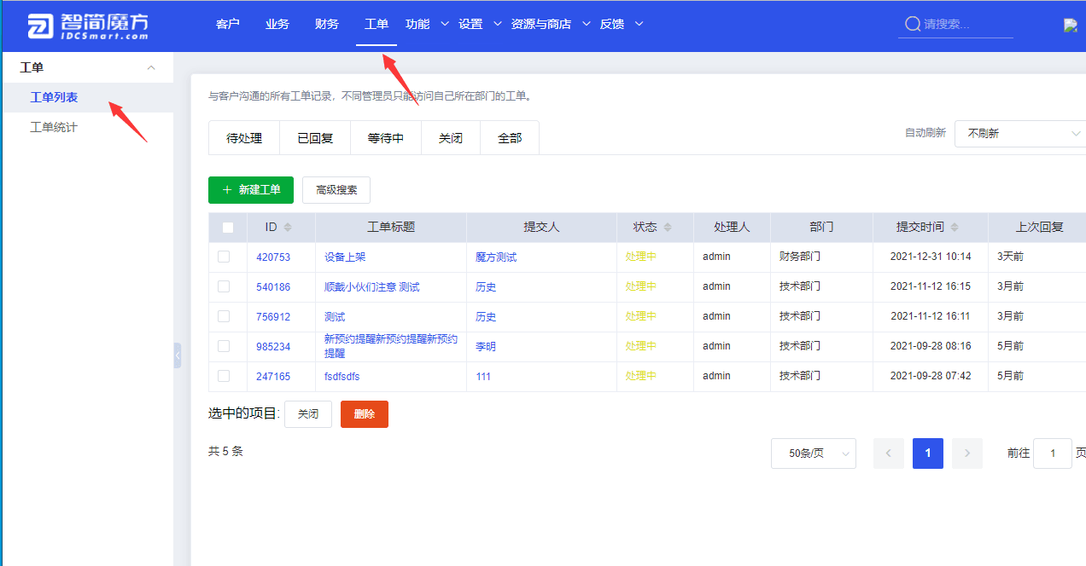1086x566 pixels.
Task: Click the 处理中 status of ticket 540186
Action: [640, 286]
